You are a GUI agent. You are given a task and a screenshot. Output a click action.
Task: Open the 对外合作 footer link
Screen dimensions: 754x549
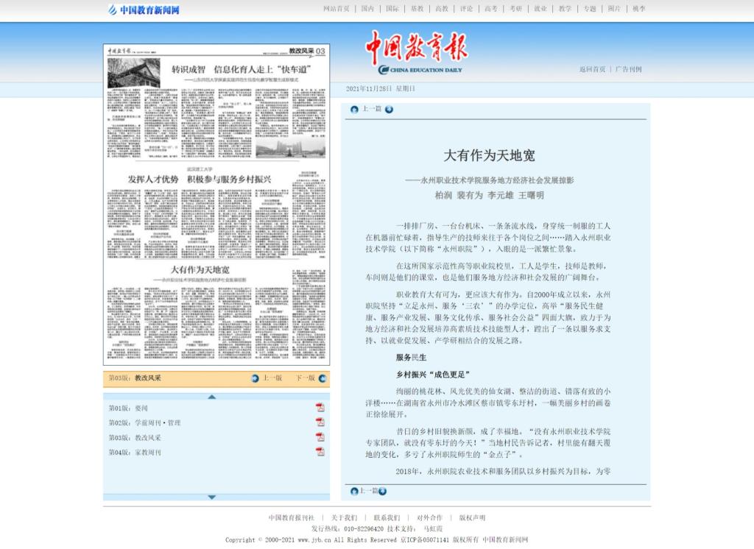click(429, 518)
